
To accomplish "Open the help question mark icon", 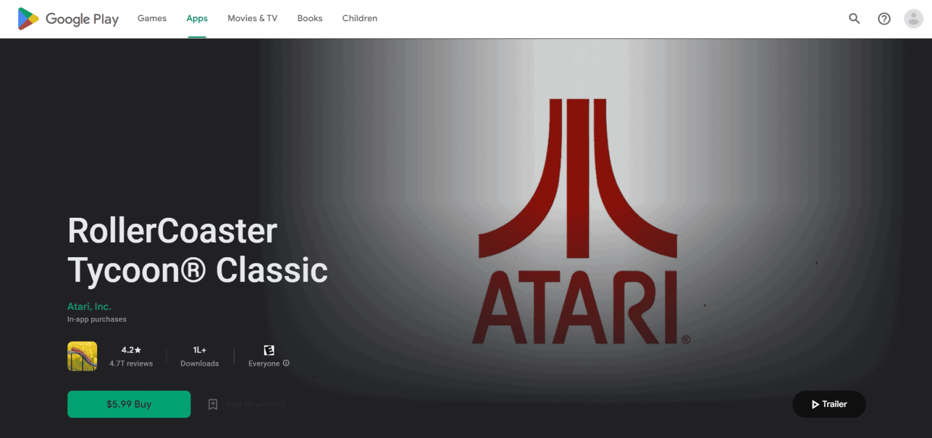I will tap(884, 19).
